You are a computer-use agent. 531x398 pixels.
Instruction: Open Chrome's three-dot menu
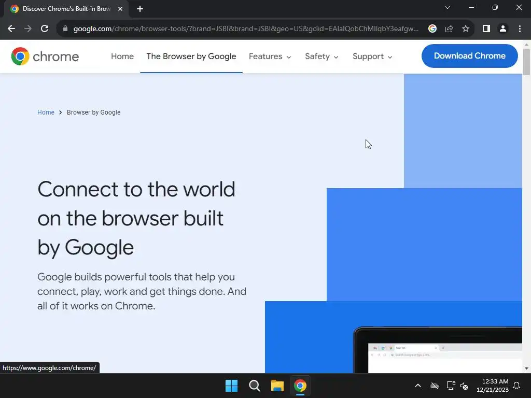(x=520, y=29)
